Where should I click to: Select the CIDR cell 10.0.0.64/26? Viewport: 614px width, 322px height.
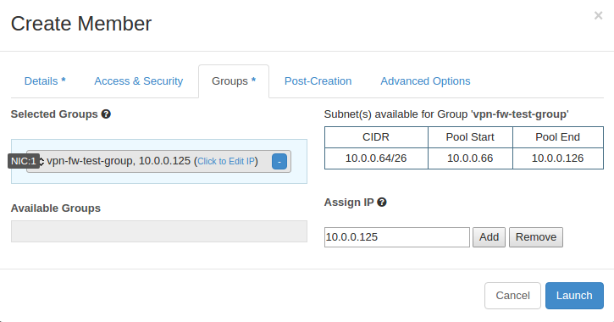376,158
